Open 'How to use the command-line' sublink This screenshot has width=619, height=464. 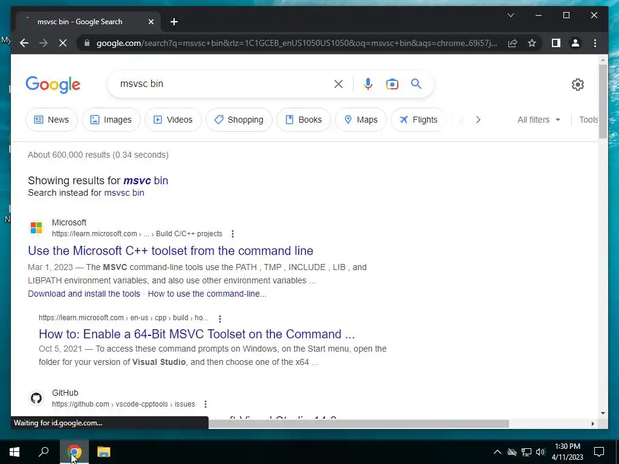207,294
